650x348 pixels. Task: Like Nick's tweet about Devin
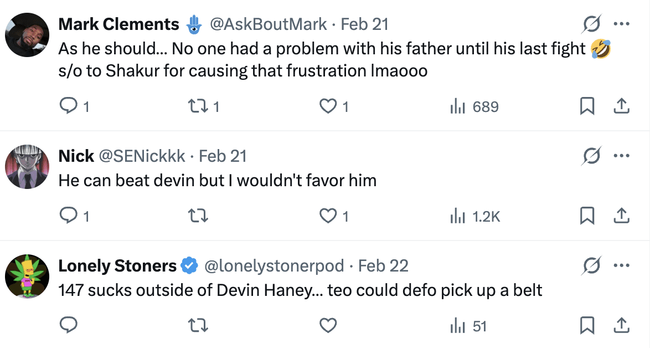point(328,216)
